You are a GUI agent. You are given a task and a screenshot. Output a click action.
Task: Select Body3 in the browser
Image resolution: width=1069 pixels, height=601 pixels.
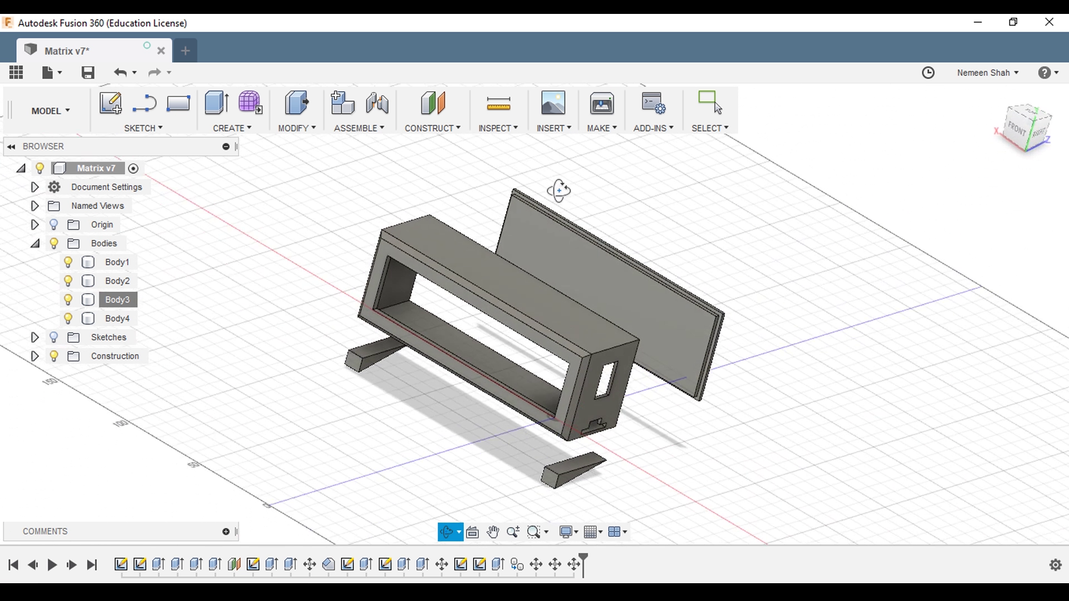pos(117,300)
